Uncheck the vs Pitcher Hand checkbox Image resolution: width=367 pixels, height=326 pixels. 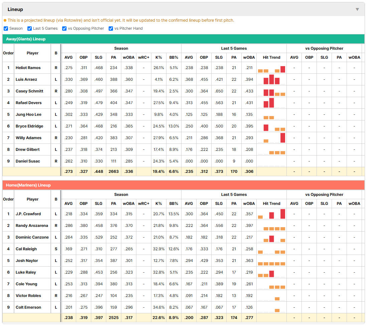[x=111, y=28]
